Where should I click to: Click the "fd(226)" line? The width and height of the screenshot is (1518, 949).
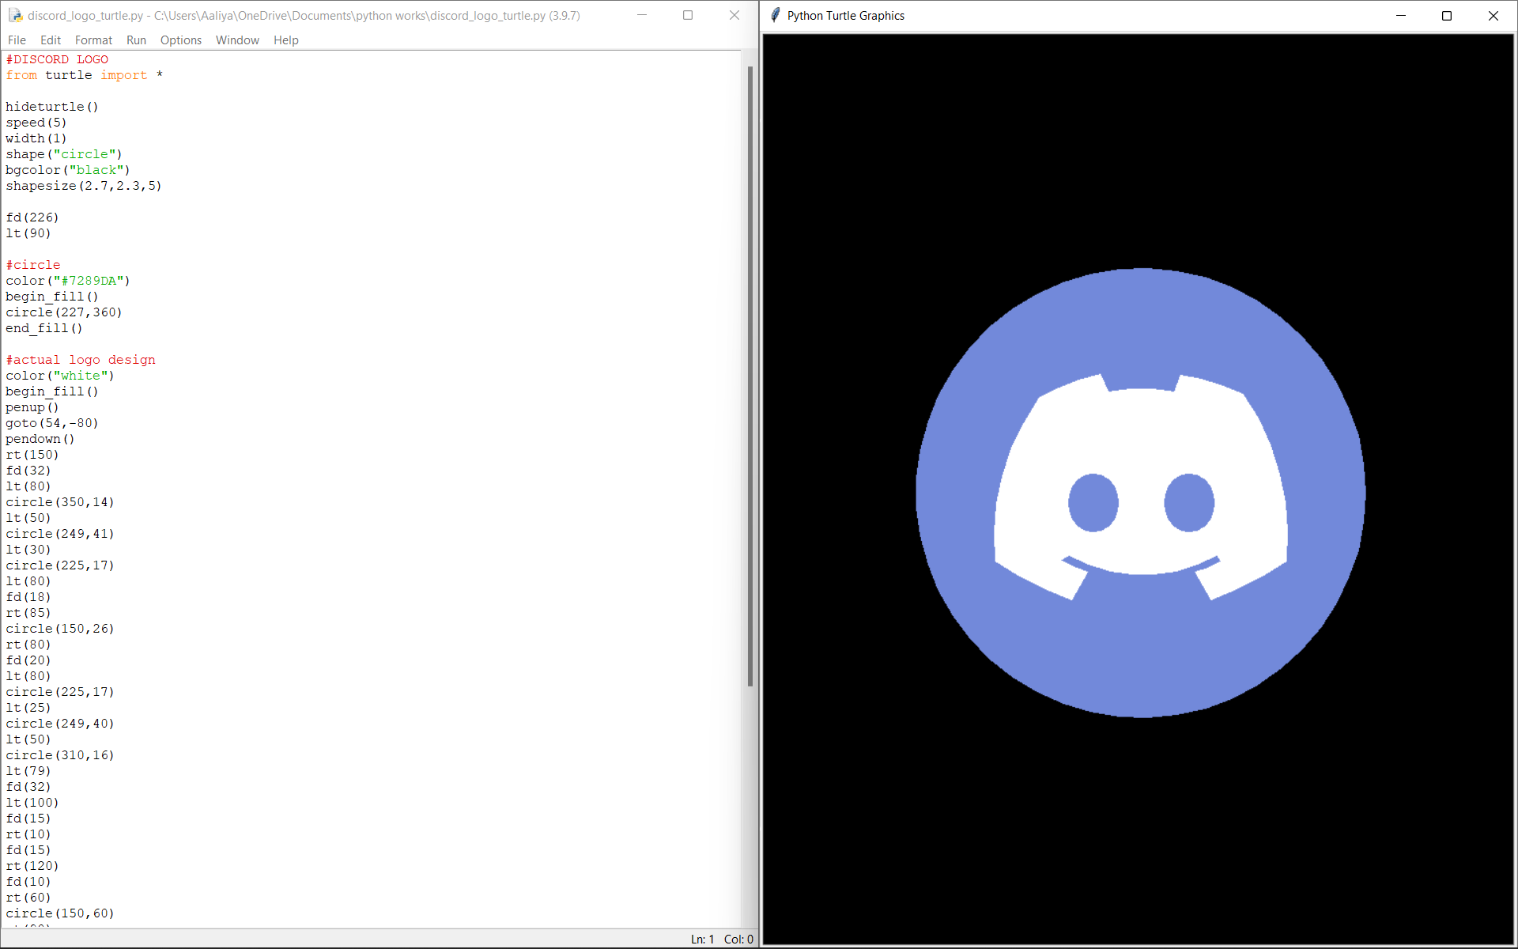click(x=32, y=217)
